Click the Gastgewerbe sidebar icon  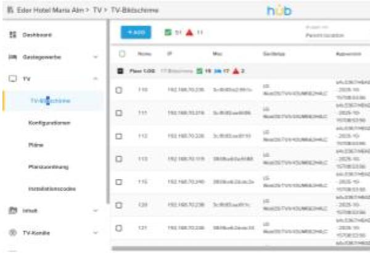pos(13,57)
